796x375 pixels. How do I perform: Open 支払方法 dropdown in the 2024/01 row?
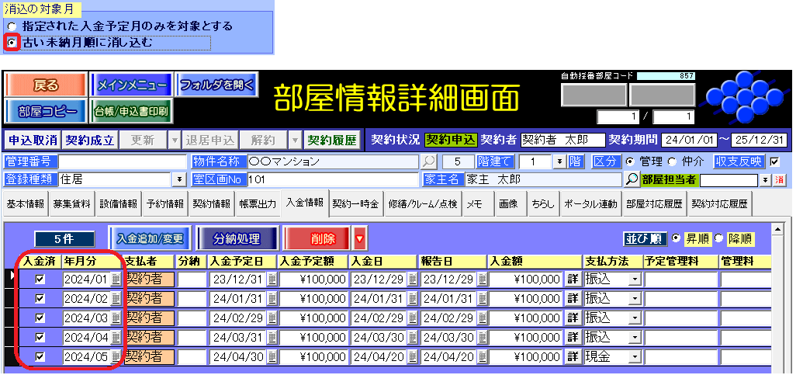point(634,279)
